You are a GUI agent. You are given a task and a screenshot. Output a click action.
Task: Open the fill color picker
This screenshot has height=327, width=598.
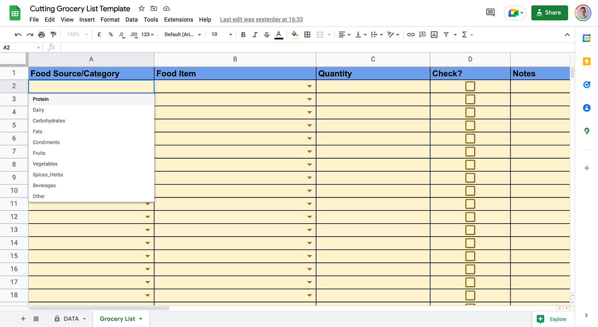295,34
